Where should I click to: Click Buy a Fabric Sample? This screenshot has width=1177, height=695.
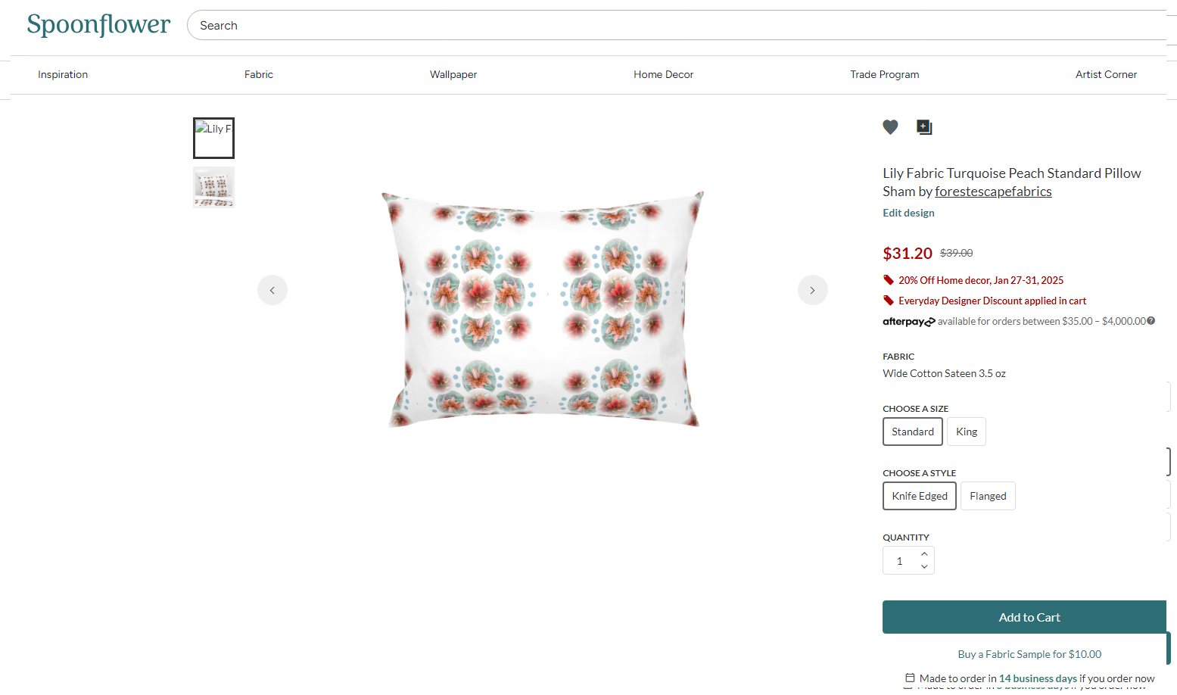[1029, 653]
